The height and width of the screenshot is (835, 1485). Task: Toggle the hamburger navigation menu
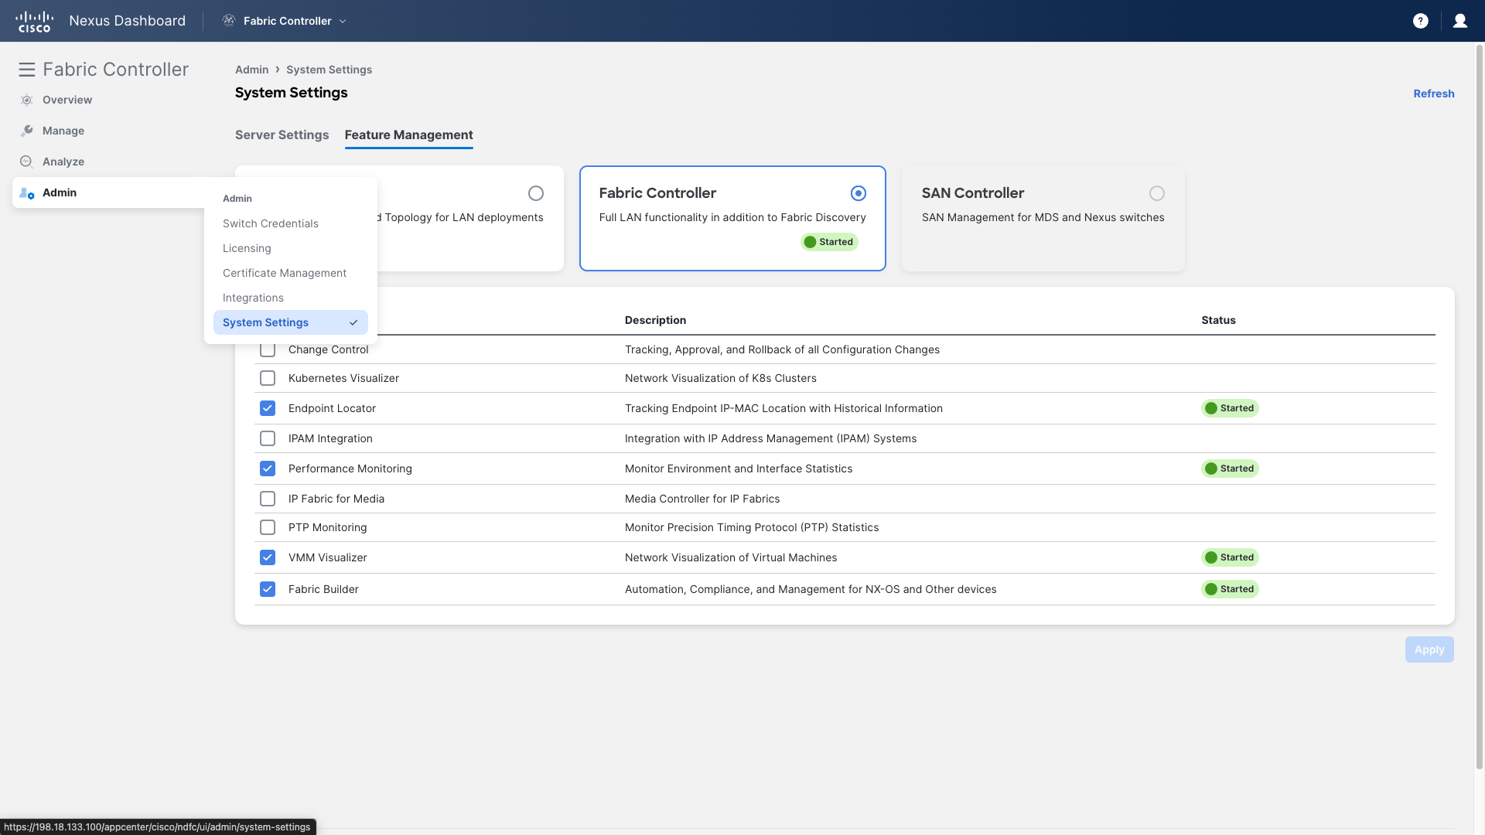[27, 70]
